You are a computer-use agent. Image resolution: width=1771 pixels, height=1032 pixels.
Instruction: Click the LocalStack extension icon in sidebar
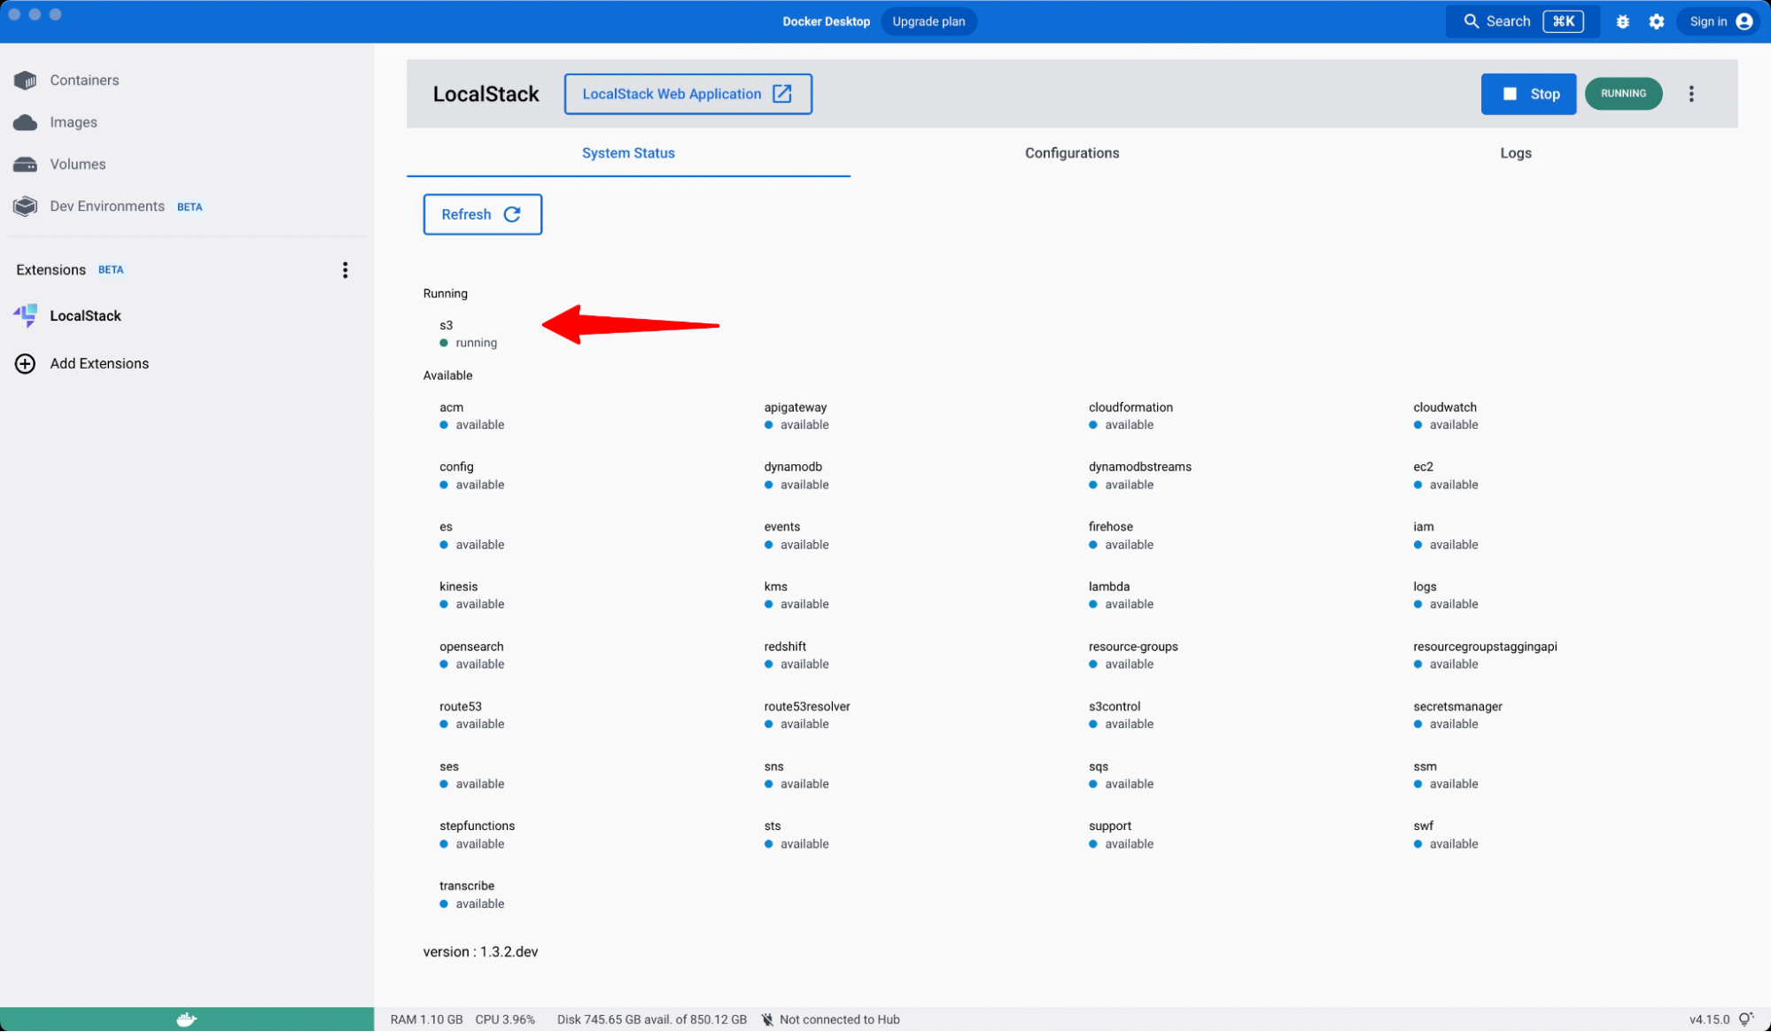tap(26, 315)
